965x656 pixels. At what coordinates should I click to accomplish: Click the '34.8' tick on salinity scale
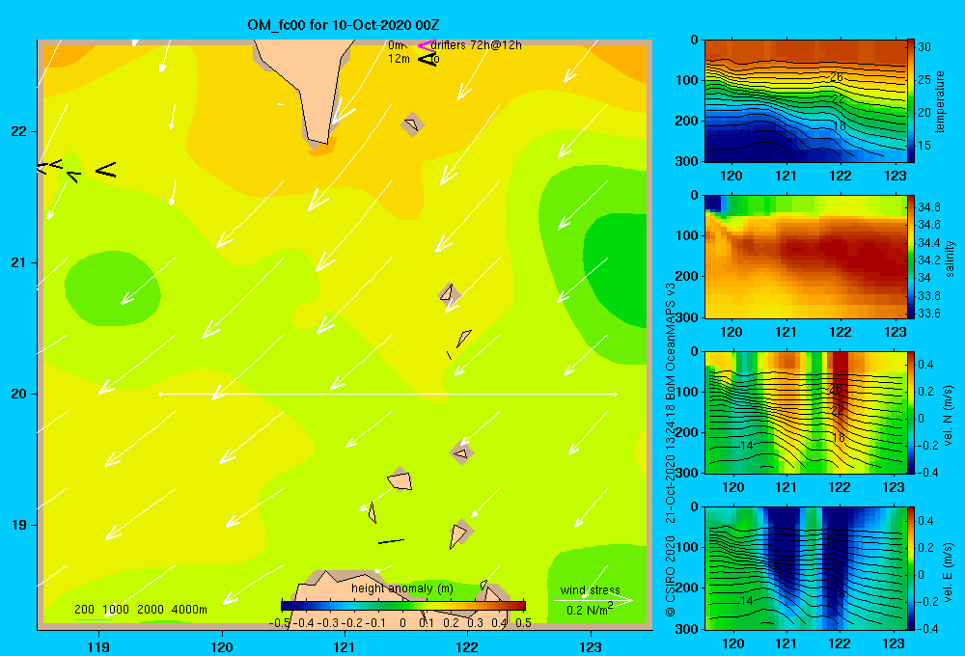(x=929, y=206)
